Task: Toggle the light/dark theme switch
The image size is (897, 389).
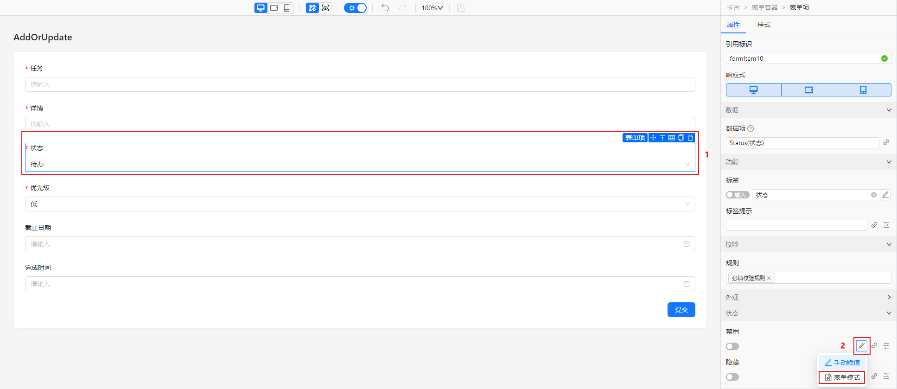Action: pos(356,8)
